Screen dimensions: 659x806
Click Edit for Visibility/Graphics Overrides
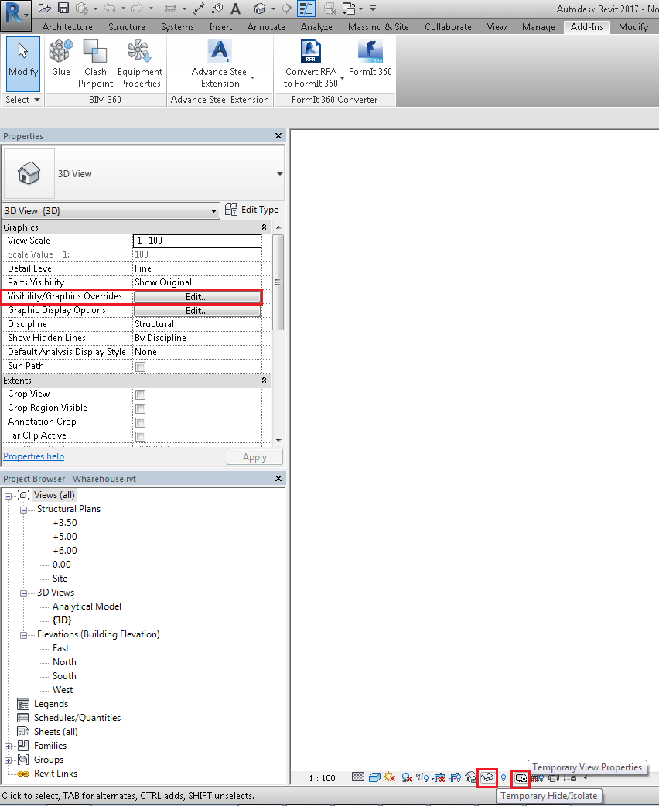tap(197, 297)
